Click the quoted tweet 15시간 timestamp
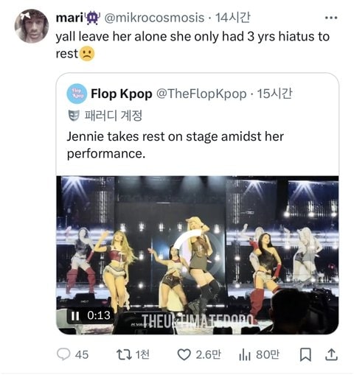This screenshot has width=354, height=375. click(274, 94)
